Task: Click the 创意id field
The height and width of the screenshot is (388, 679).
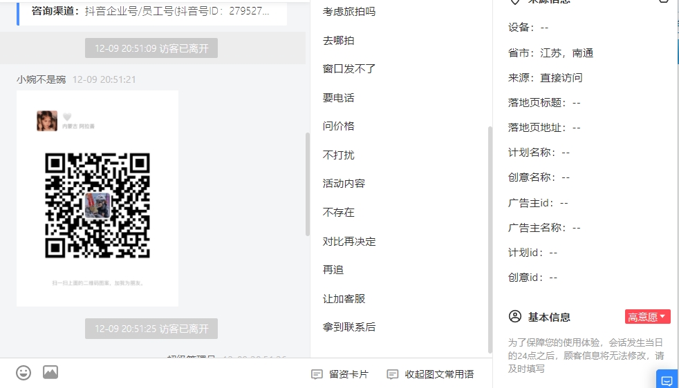Action: 532,278
